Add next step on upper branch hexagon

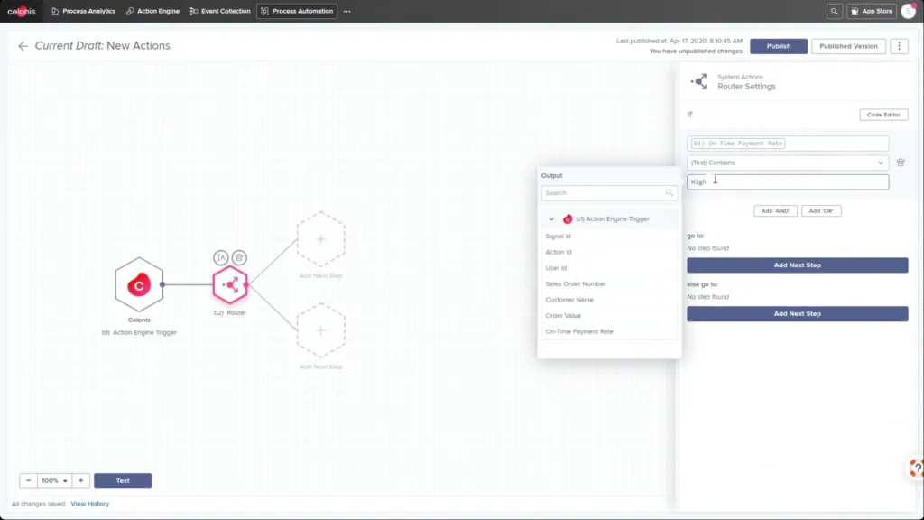click(320, 238)
